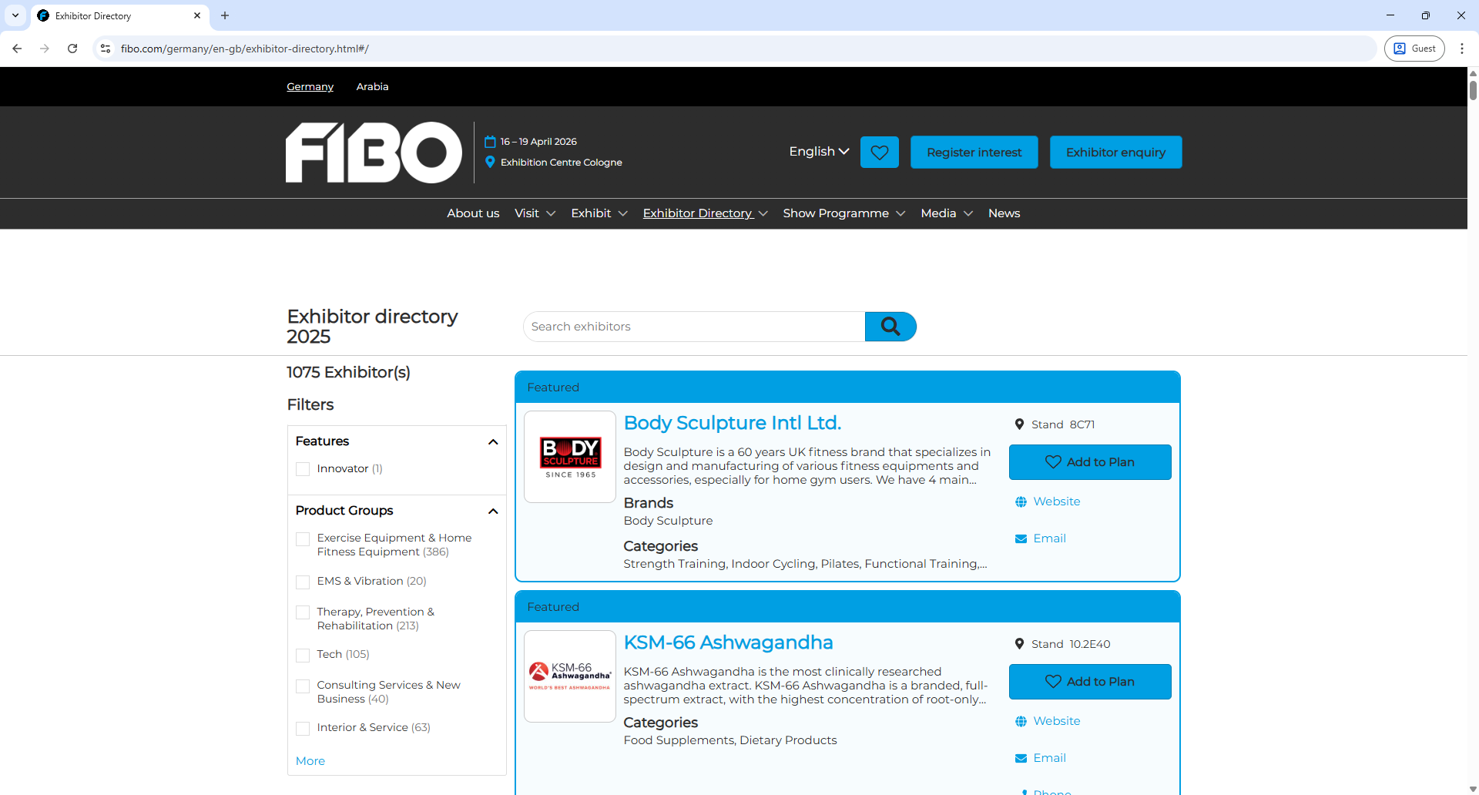Enable the Tech product group filter
This screenshot has height=795, width=1479.
pos(303,656)
